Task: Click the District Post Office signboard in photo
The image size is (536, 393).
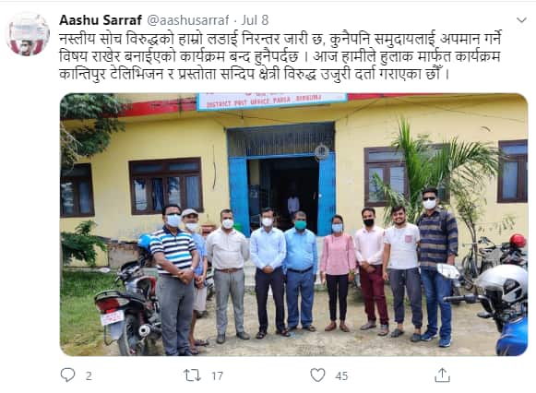Action: (272, 101)
